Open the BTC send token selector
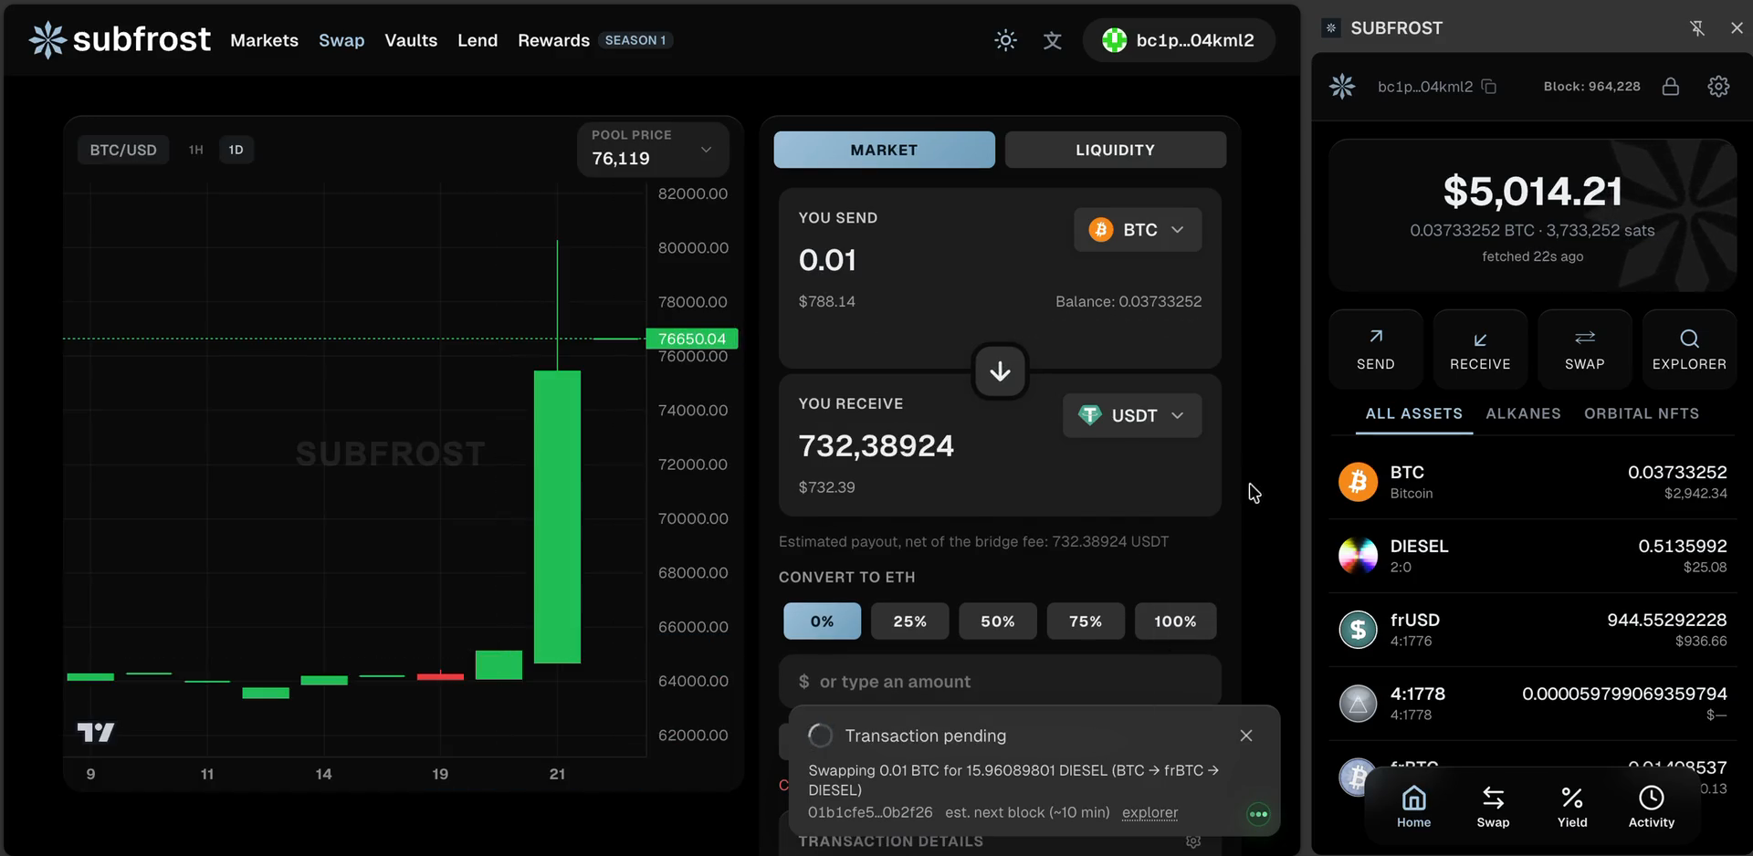The image size is (1753, 856). coord(1138,230)
